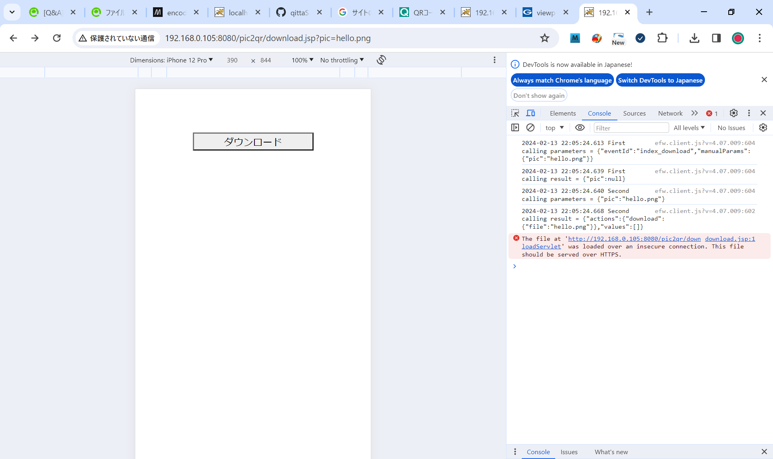This screenshot has height=459, width=773.
Task: Expand the All levels log filter dropdown
Action: (689, 128)
